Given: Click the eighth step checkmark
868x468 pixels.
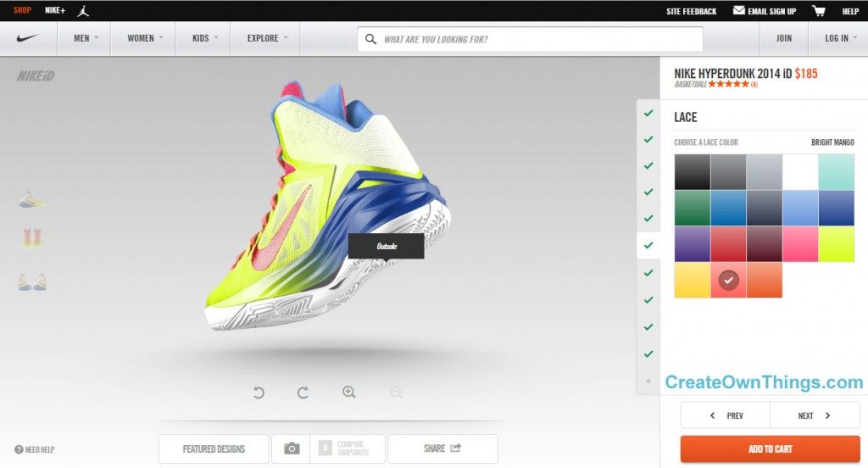Looking at the screenshot, I should tap(648, 299).
